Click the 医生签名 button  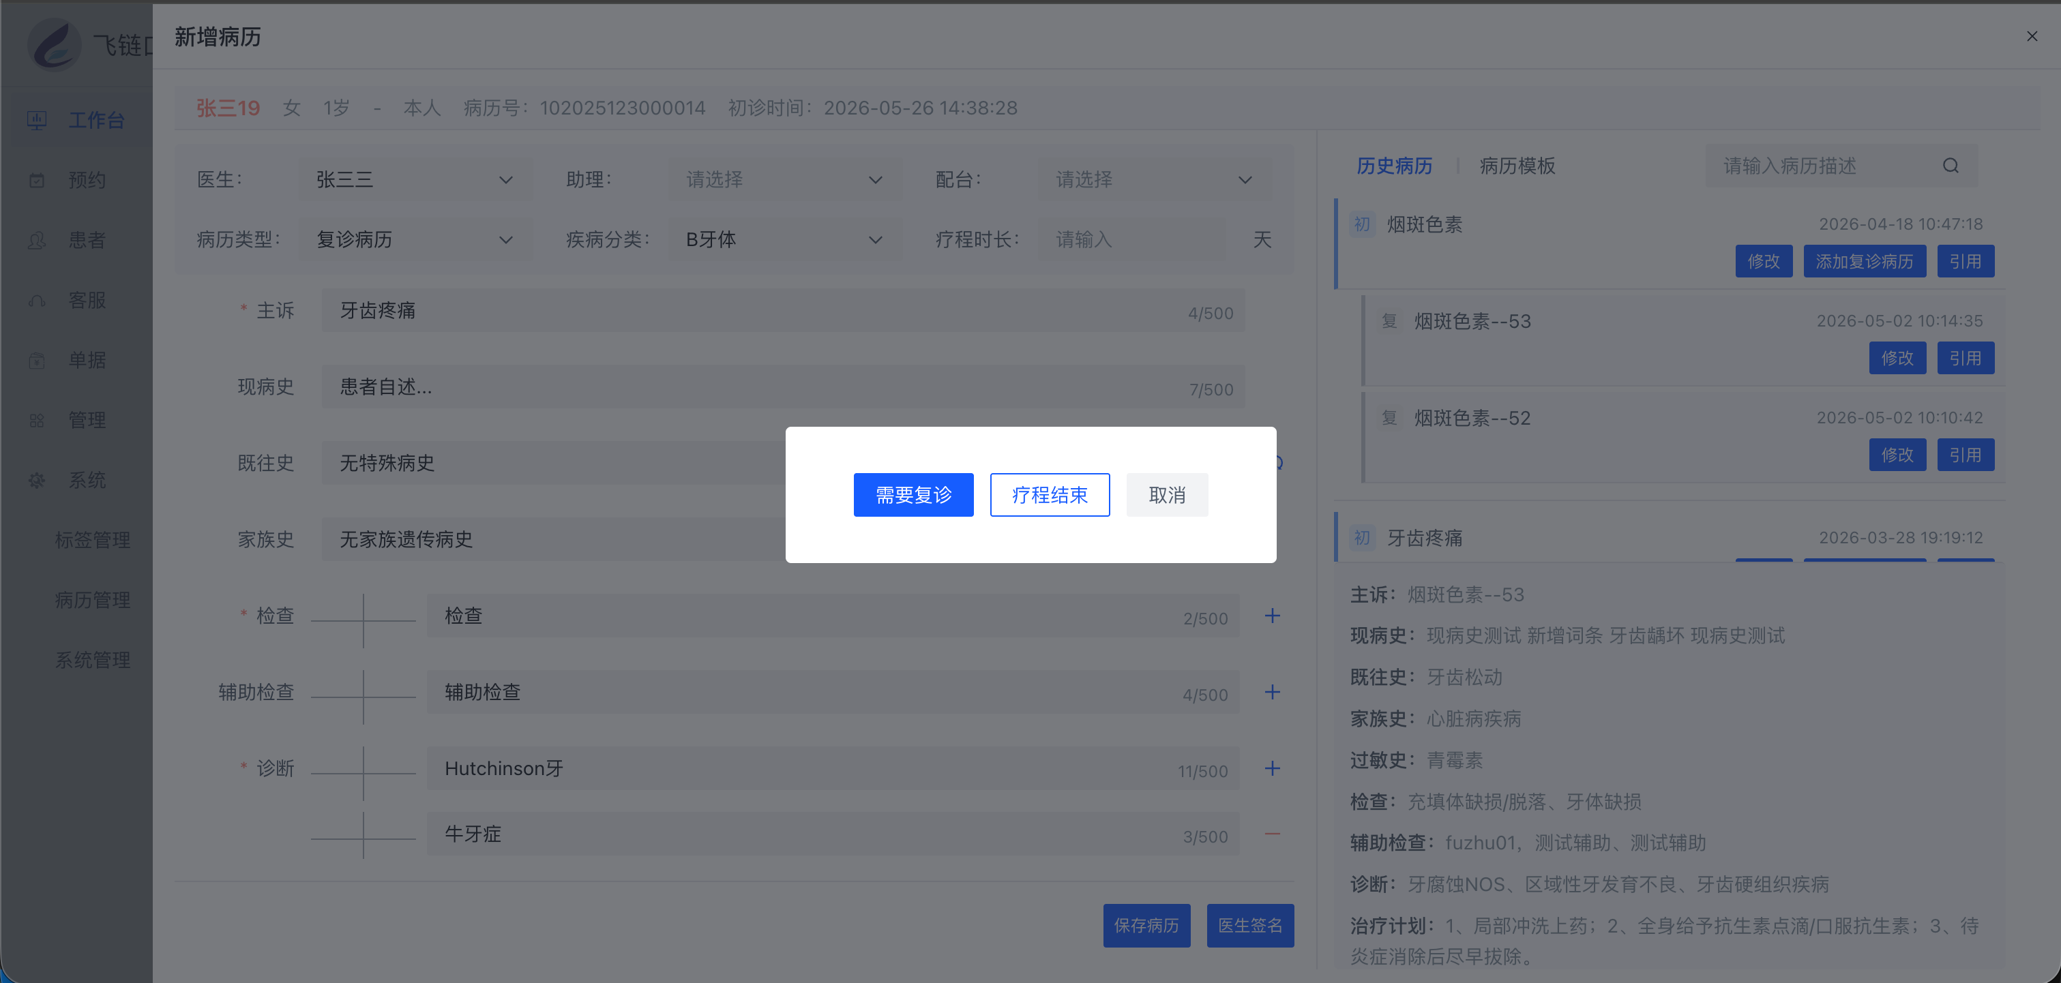(1249, 926)
